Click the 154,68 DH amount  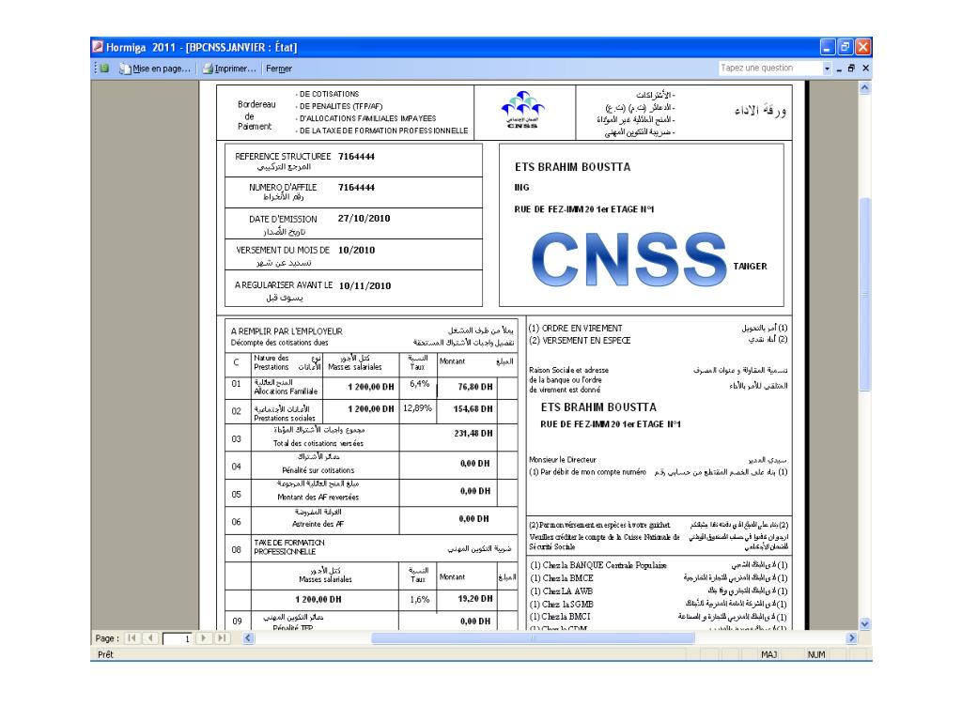473,409
